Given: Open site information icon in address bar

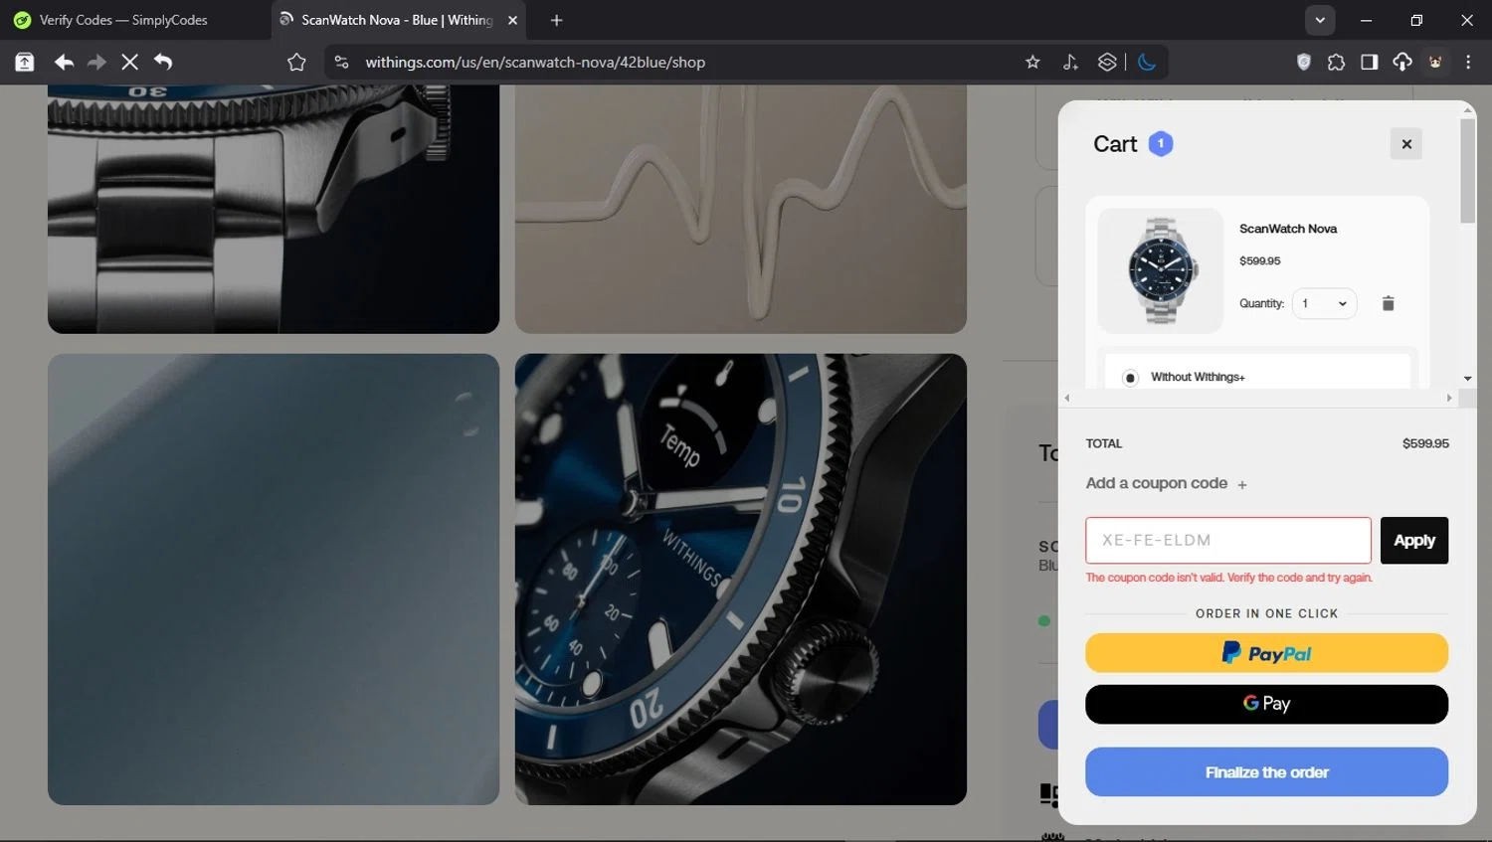Looking at the screenshot, I should coord(341,62).
